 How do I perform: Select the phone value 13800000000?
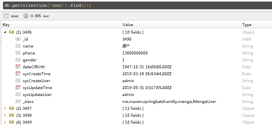click(x=135, y=53)
